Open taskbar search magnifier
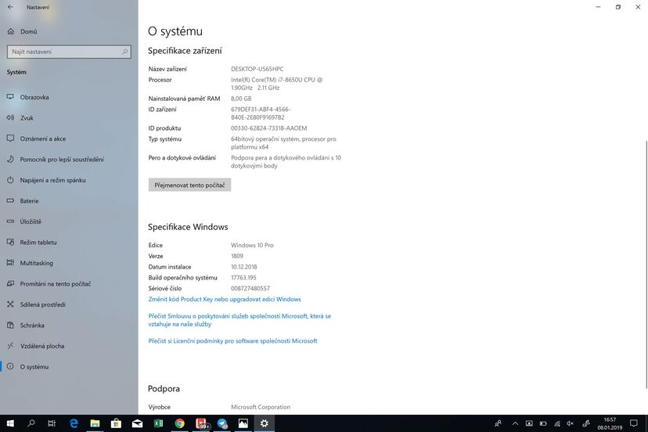 coord(31,423)
